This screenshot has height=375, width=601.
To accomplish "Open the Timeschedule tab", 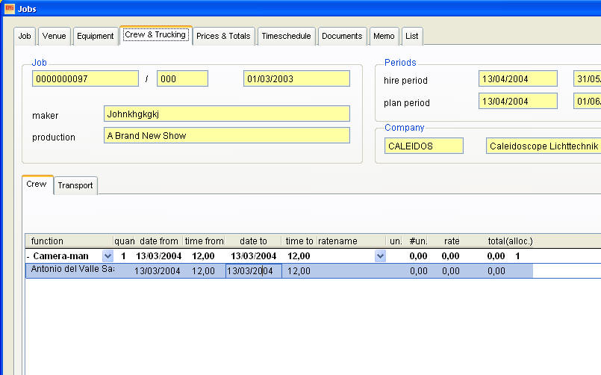I will 287,36.
